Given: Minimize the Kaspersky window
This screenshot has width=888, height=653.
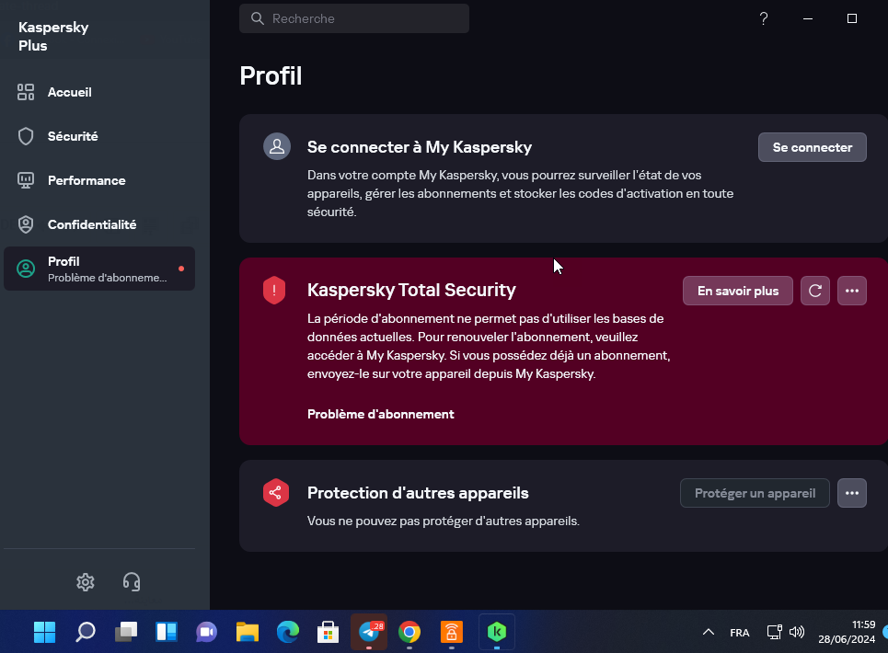Looking at the screenshot, I should pos(808,18).
